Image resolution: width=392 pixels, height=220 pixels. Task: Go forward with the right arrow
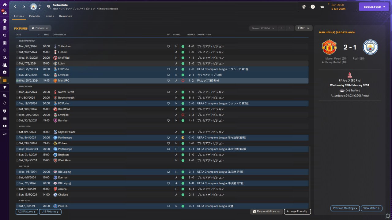click(24, 7)
